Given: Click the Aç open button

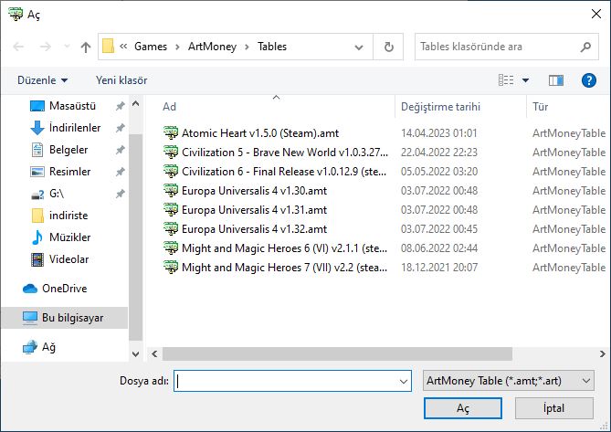Looking at the screenshot, I should [x=462, y=408].
